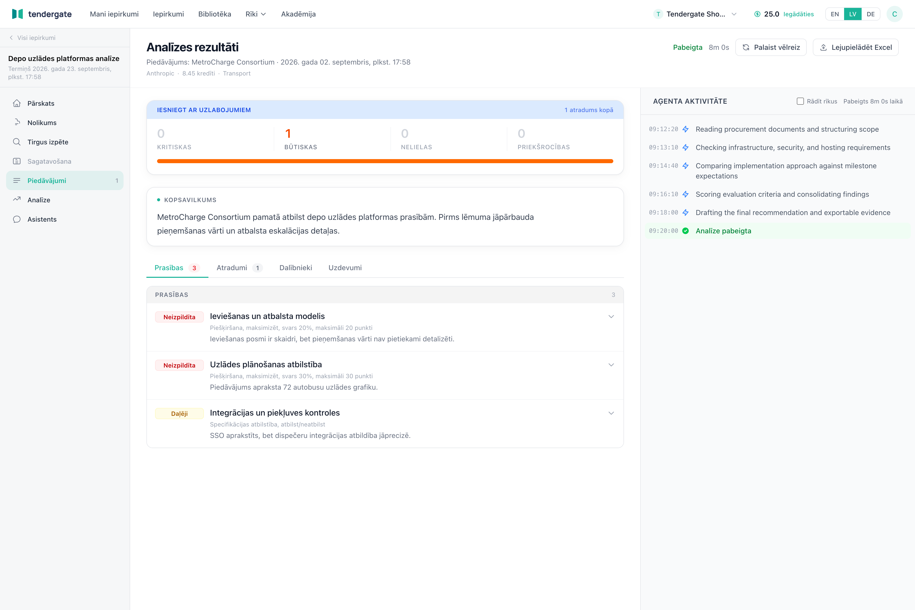Click lightning icon at 09:13:10 activity

point(685,147)
